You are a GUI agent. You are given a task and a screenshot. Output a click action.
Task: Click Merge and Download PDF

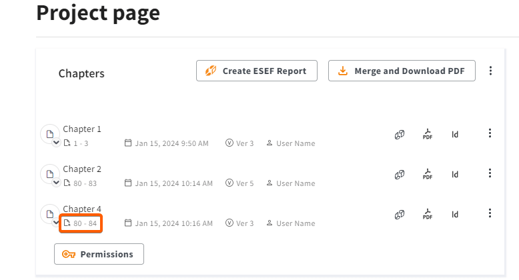[x=402, y=71]
